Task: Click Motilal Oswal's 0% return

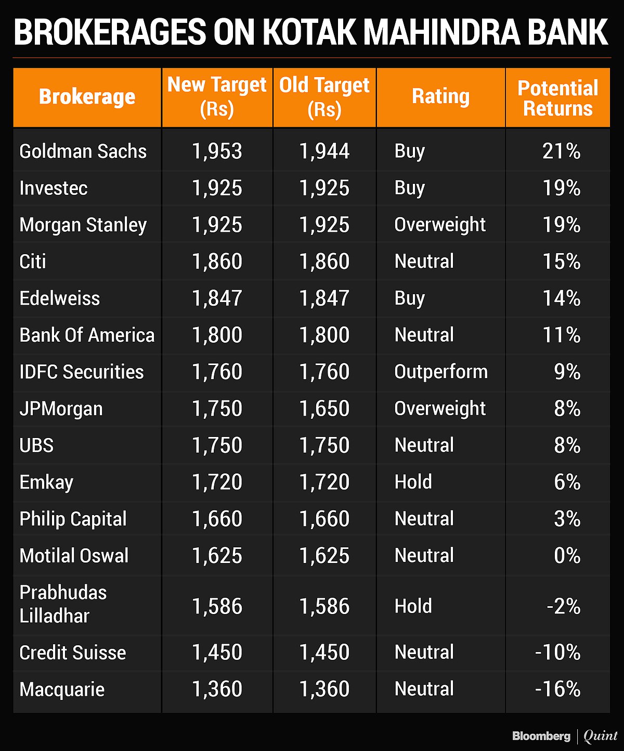Action: coord(567,556)
